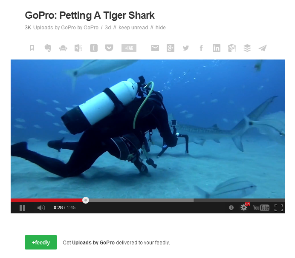Save to Instapaper icon
Image resolution: width=295 pixels, height=258 pixels.
(x=94, y=48)
